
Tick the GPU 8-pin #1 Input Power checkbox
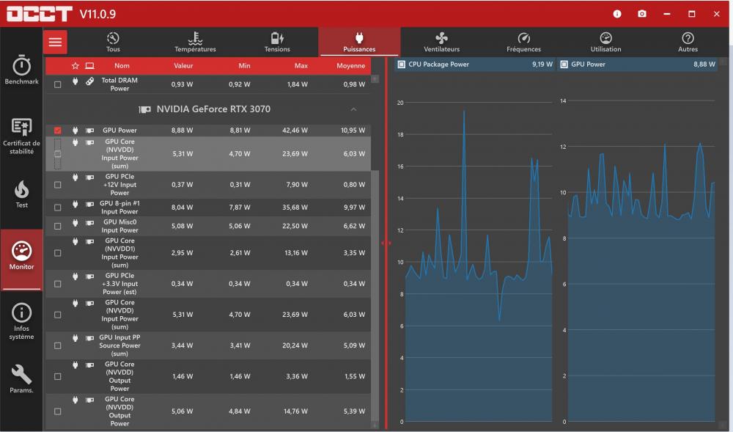pos(57,208)
